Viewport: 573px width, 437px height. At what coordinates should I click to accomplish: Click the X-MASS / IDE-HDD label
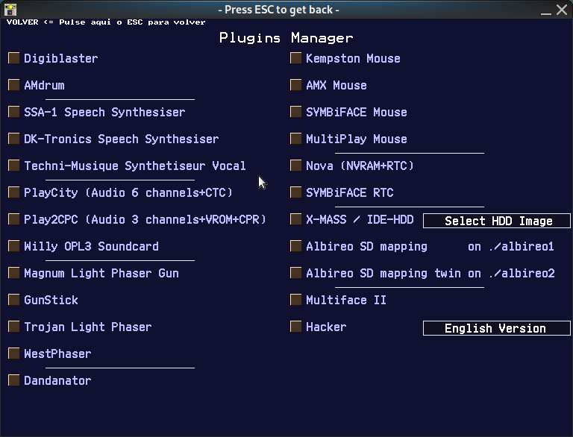pyautogui.click(x=360, y=219)
